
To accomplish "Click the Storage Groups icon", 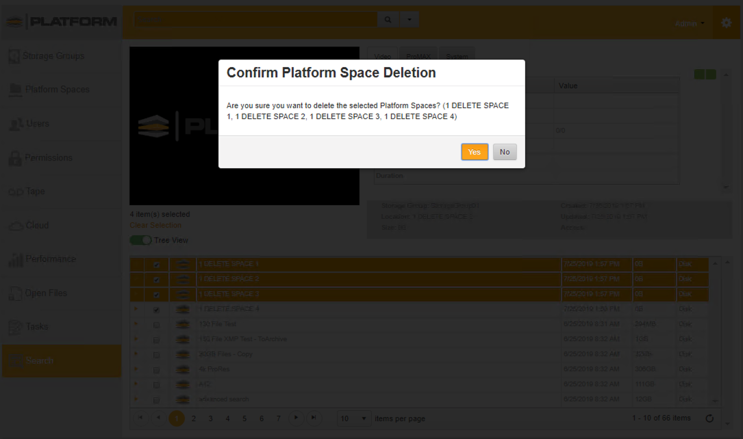I will click(x=14, y=56).
